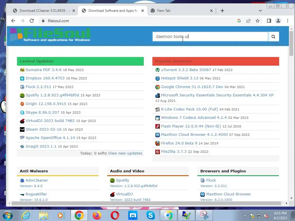The width and height of the screenshot is (295, 221).
Task: Open Spotify 1.2.8.923 update link
Action: (x=52, y=95)
